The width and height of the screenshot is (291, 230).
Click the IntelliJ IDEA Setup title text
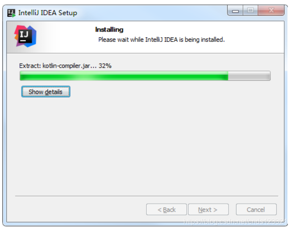(48, 13)
